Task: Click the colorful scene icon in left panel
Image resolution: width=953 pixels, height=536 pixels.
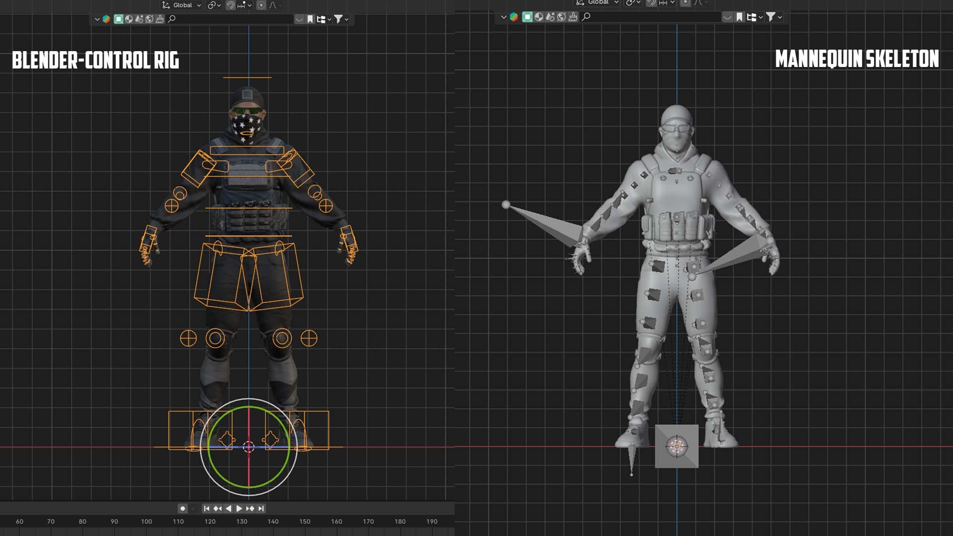Action: 106,19
